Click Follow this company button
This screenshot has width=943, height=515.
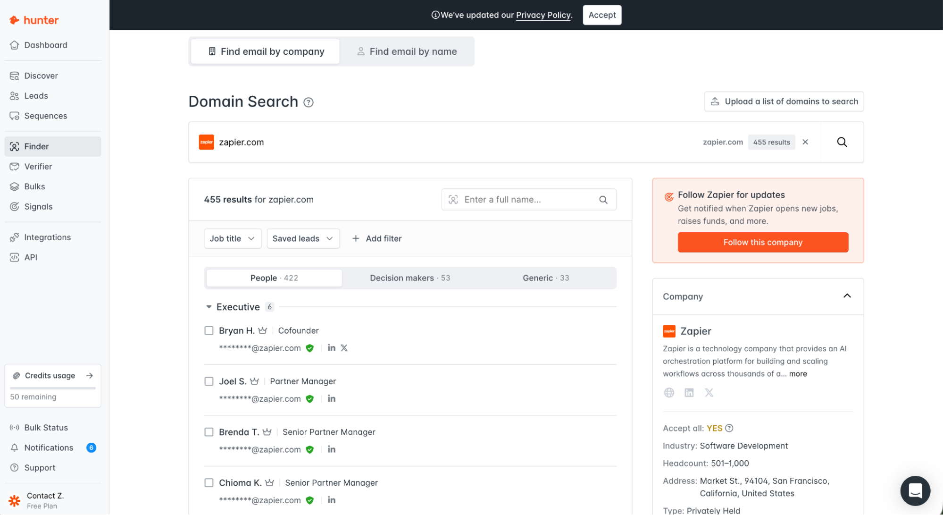tap(763, 242)
